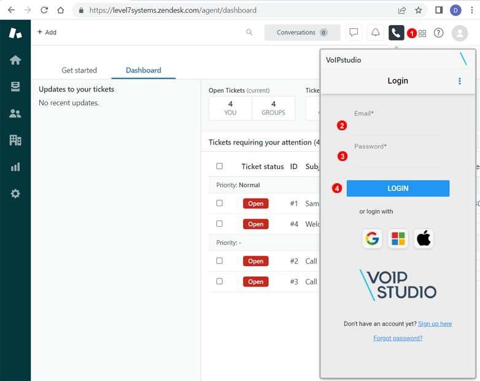
Task: Click the Open badge on ticket #3
Action: [x=255, y=281]
